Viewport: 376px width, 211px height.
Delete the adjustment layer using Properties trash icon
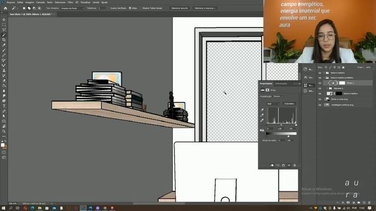[x=295, y=165]
